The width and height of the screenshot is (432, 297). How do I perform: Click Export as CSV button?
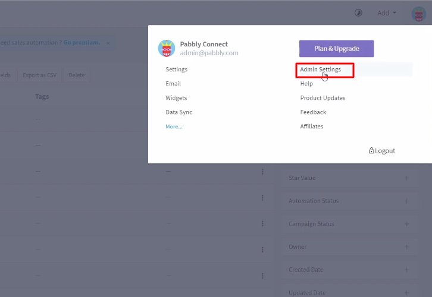39,75
